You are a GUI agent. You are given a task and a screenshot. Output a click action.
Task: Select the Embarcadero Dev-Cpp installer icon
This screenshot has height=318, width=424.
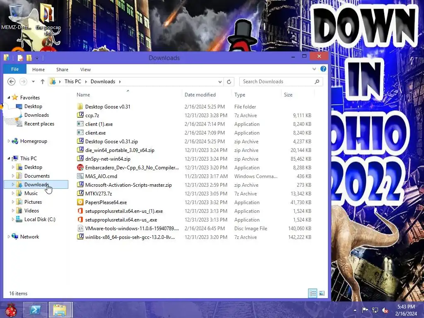click(x=80, y=167)
